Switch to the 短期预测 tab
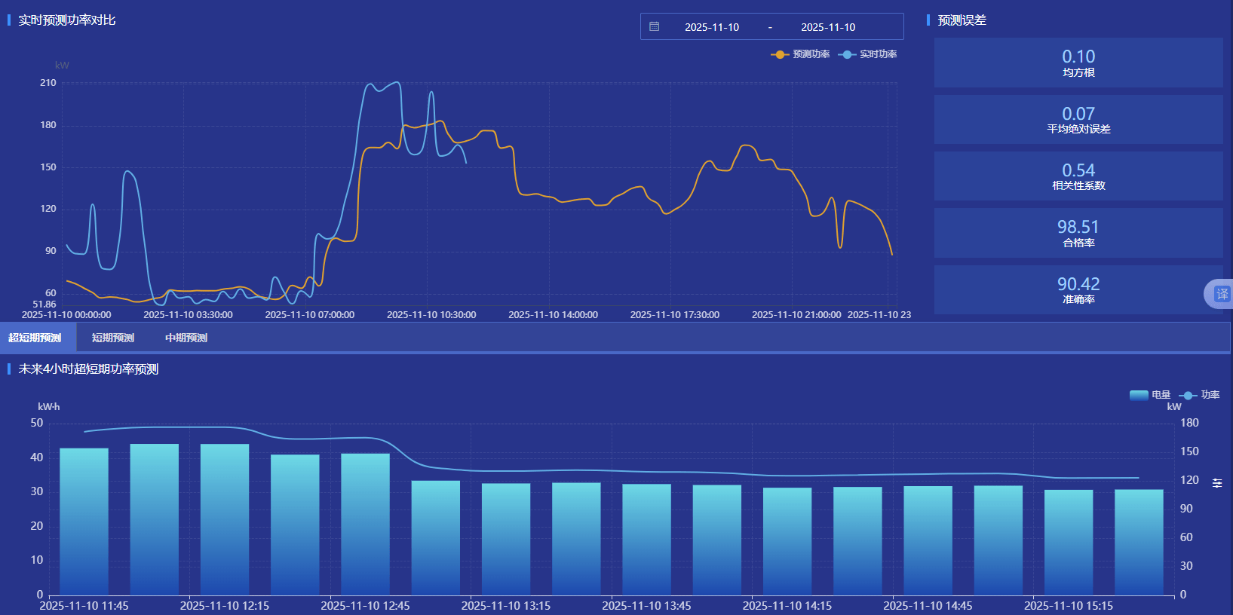 pyautogui.click(x=113, y=338)
